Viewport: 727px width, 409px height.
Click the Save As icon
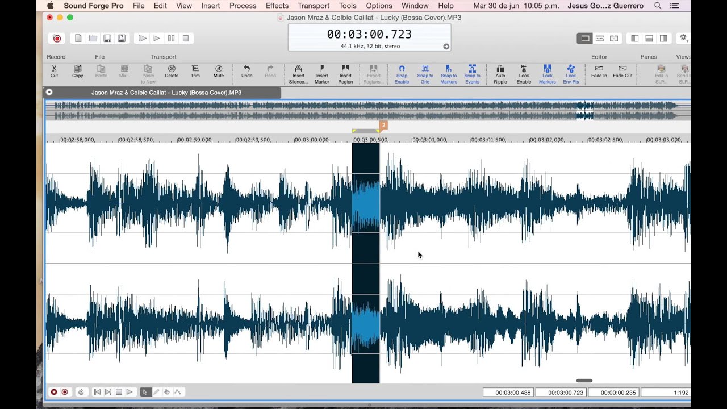[x=122, y=39]
